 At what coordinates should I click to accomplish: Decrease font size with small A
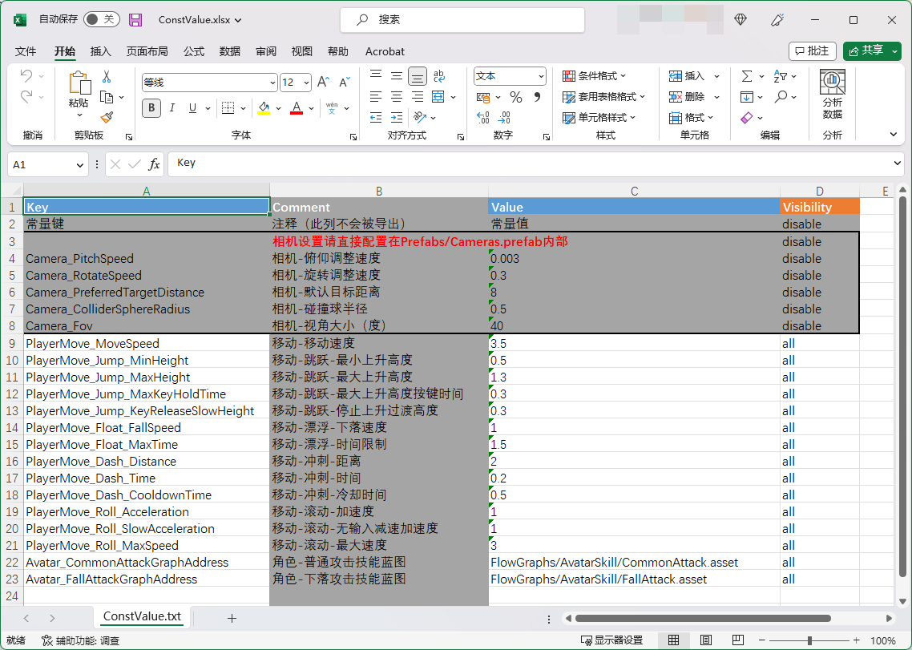tap(345, 82)
